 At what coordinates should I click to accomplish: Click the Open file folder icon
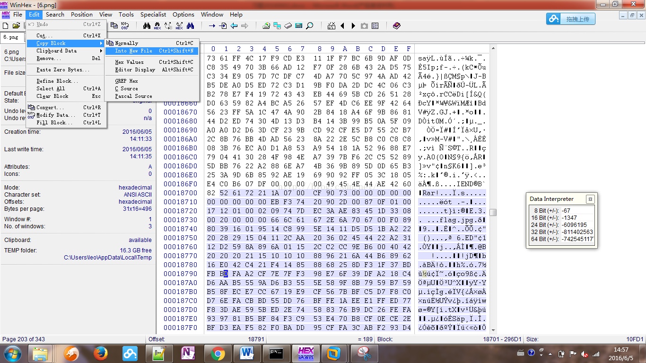pos(17,26)
